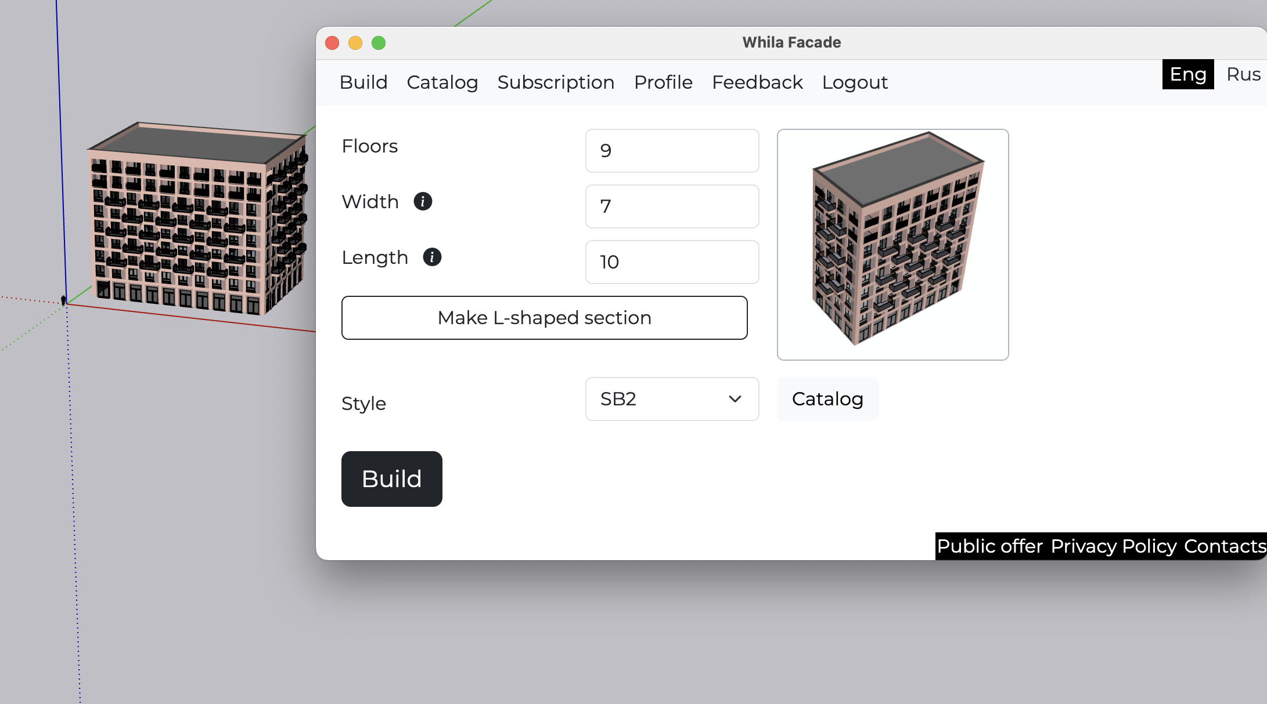1267x704 pixels.
Task: Click the building style preview thumbnail
Action: pyautogui.click(x=892, y=244)
